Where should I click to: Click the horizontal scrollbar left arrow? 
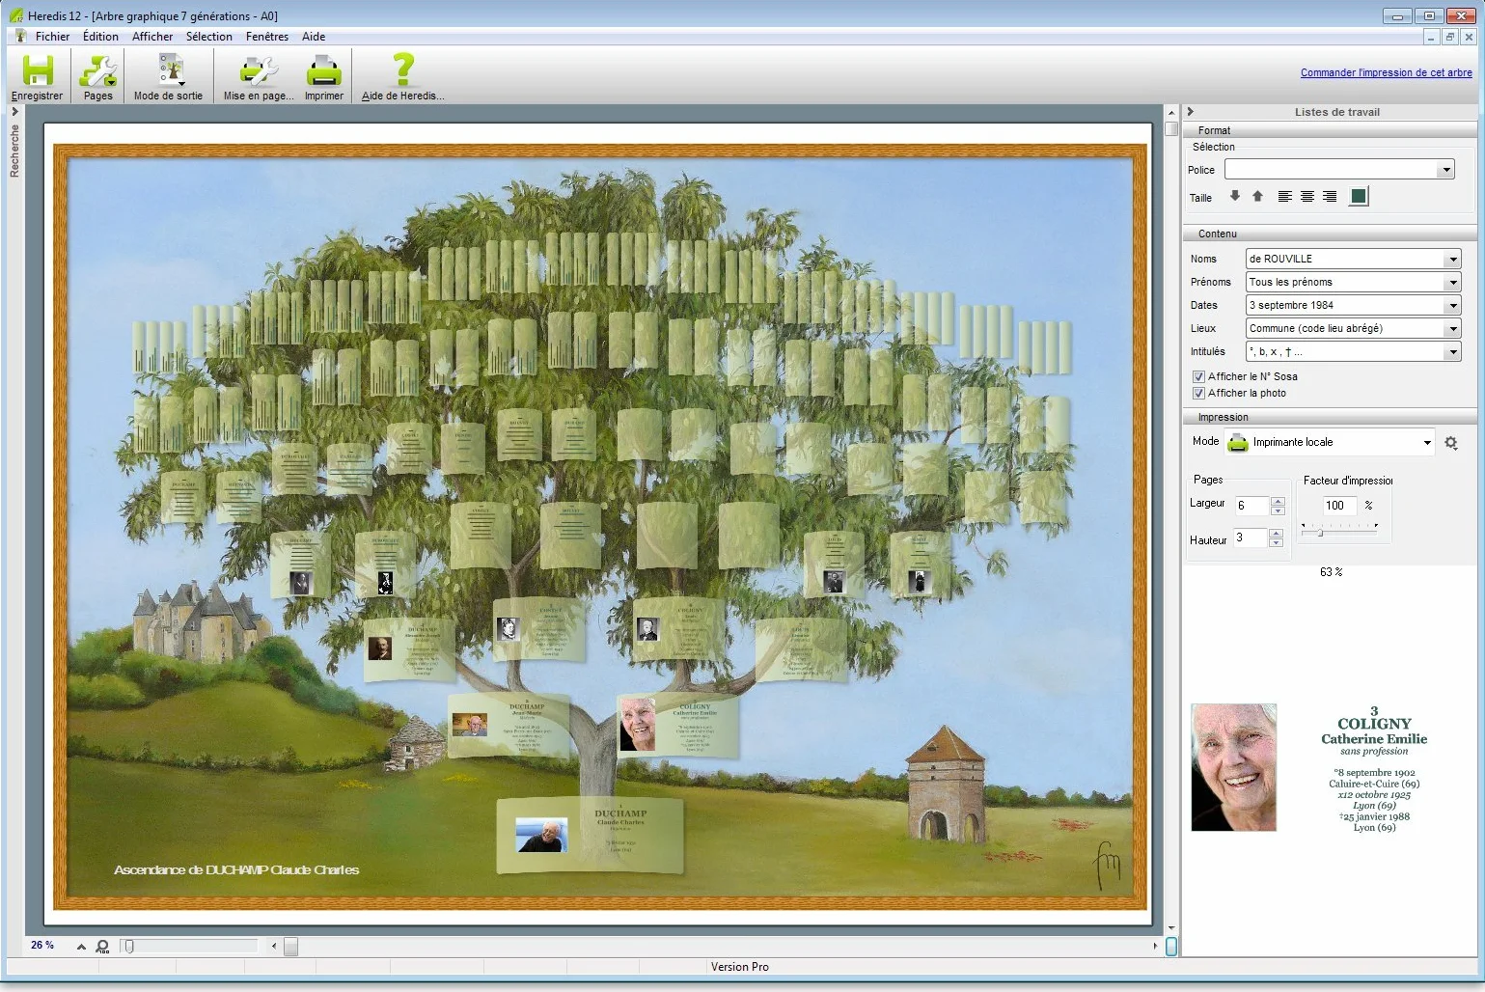pos(274,946)
